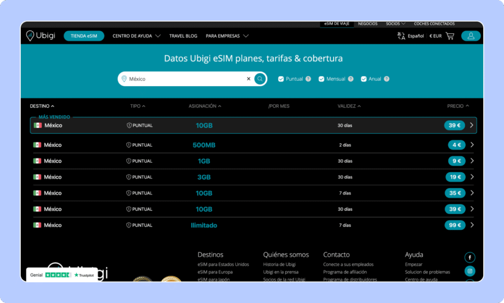Open the Instagram social icon
This screenshot has width=504, height=303.
(x=470, y=271)
